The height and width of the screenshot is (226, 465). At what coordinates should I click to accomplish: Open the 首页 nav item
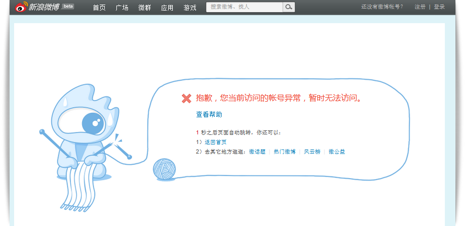(99, 8)
